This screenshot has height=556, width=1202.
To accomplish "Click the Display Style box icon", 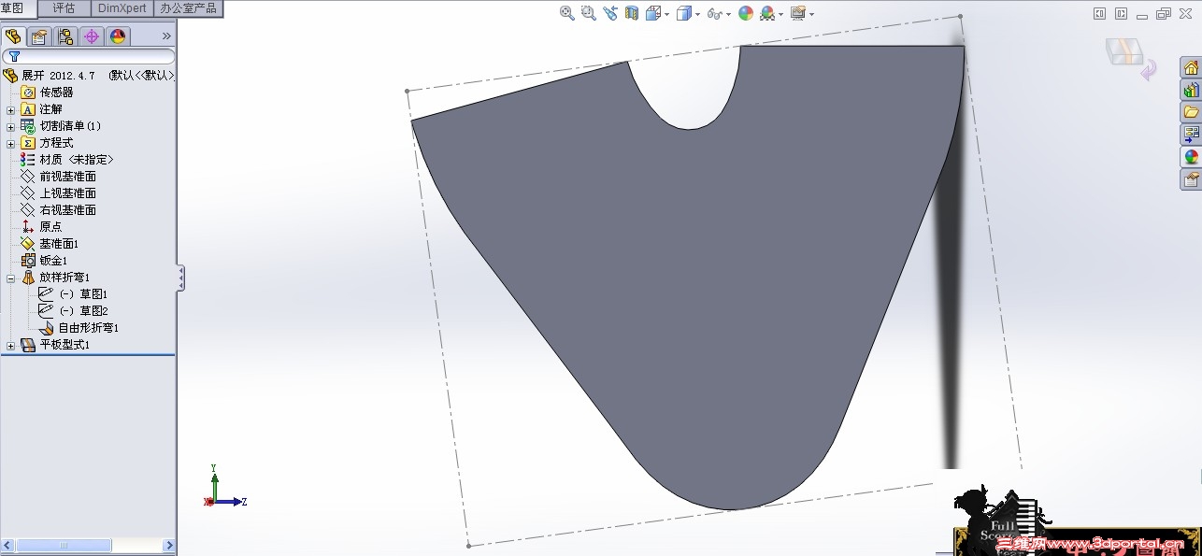I will [x=684, y=13].
